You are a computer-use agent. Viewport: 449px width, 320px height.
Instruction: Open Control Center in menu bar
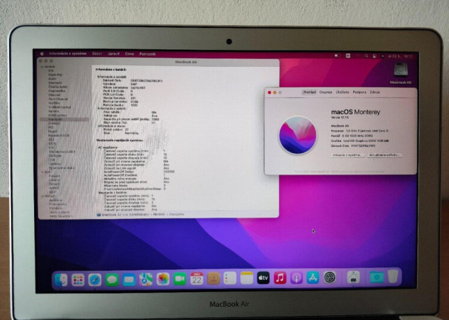click(375, 56)
